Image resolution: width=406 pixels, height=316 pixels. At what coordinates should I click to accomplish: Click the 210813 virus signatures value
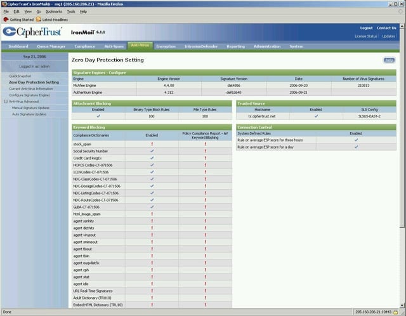[x=363, y=86]
